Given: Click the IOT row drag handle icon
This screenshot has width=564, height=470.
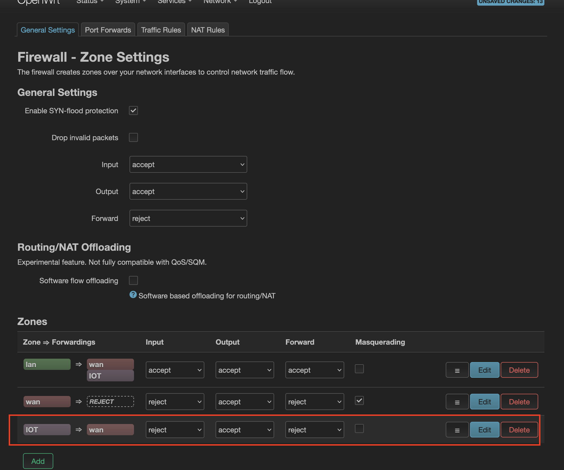Looking at the screenshot, I should (457, 430).
